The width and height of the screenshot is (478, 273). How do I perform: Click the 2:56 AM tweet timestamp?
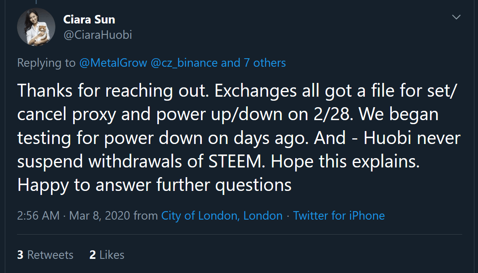(38, 216)
